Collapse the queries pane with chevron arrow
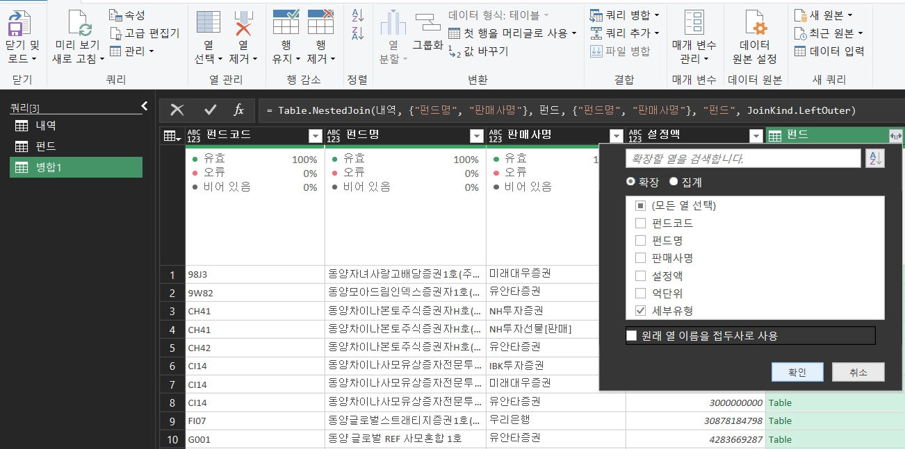This screenshot has width=905, height=449. (145, 106)
